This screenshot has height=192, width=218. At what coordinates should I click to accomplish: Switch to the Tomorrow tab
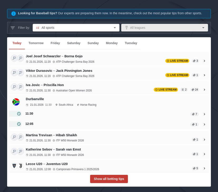pyautogui.click(x=36, y=43)
